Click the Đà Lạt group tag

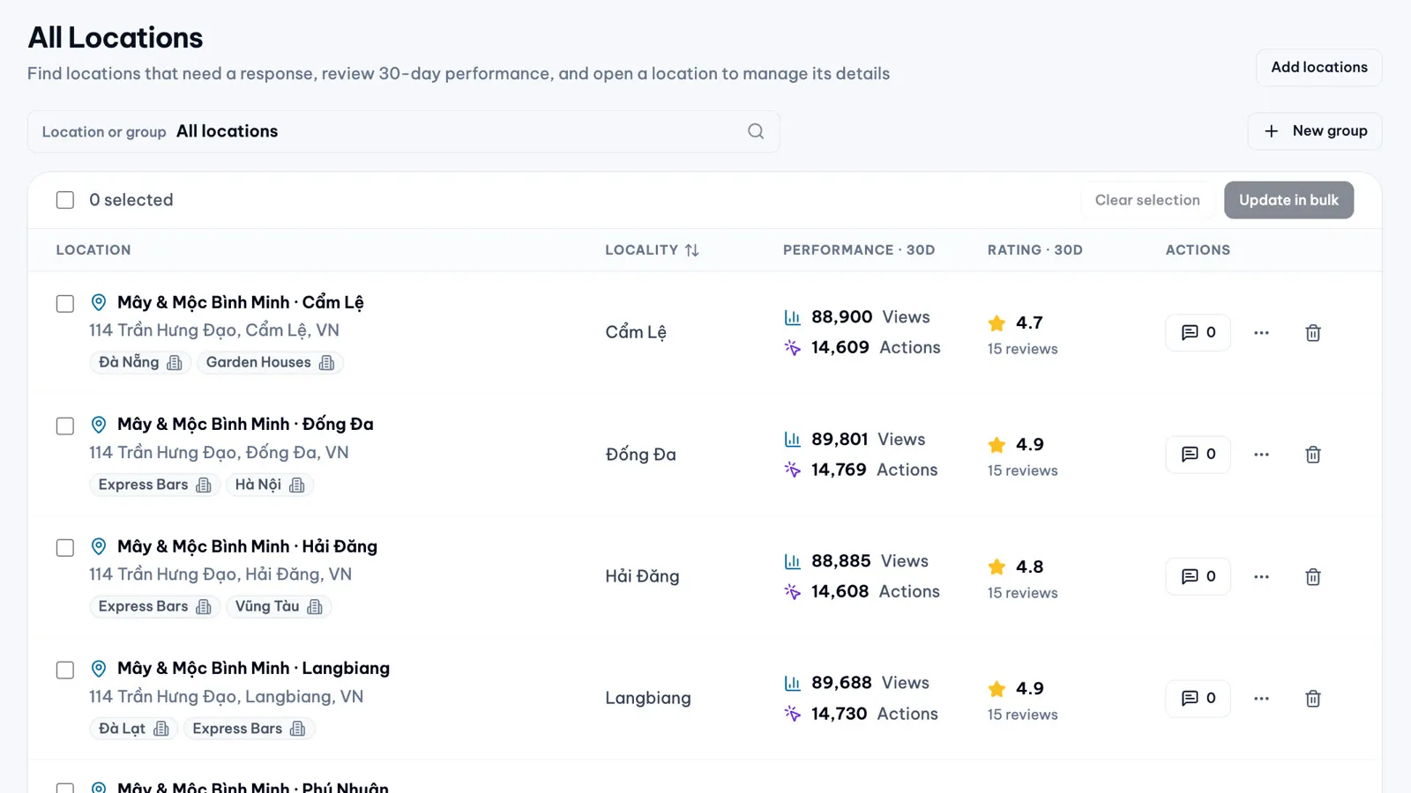click(134, 729)
